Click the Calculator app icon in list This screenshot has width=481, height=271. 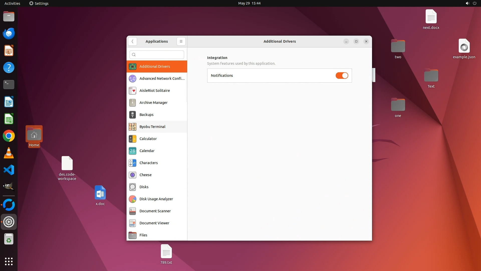pos(132,139)
